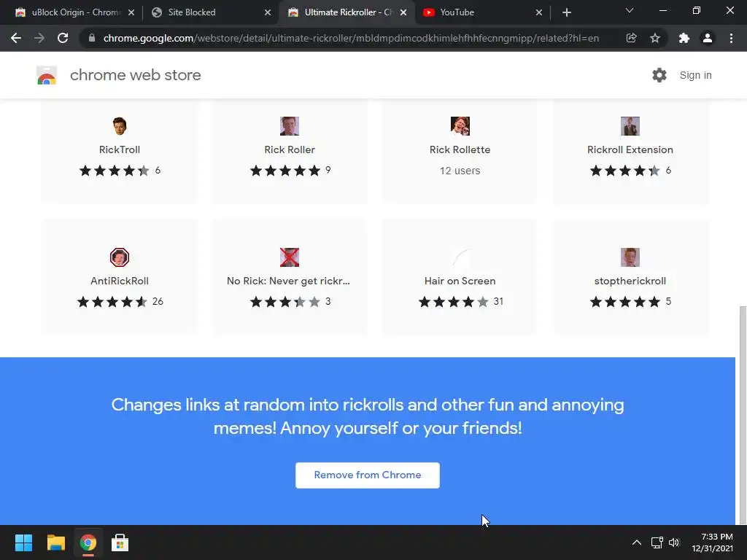Screen dimensions: 747x560
Task: Open the RickTroll extension title
Action: (120, 149)
